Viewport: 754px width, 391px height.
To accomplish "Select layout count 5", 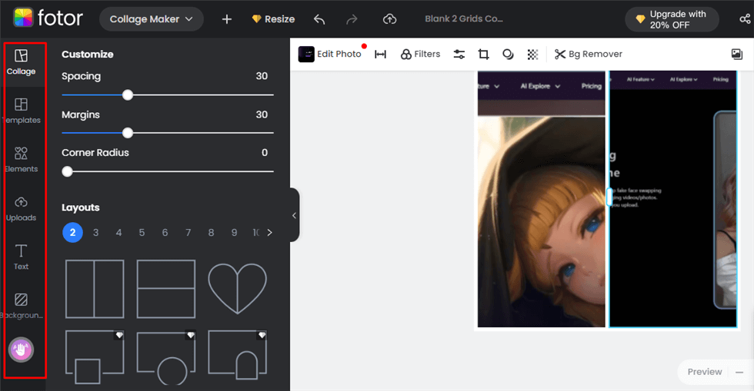I will coord(142,233).
